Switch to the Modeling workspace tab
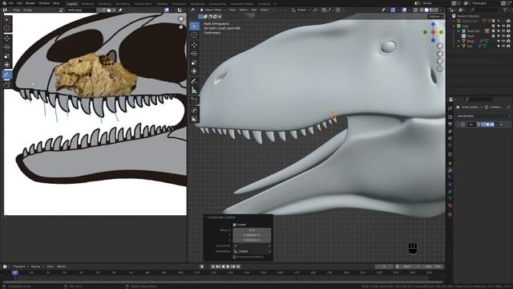The height and width of the screenshot is (289, 513). [87, 4]
